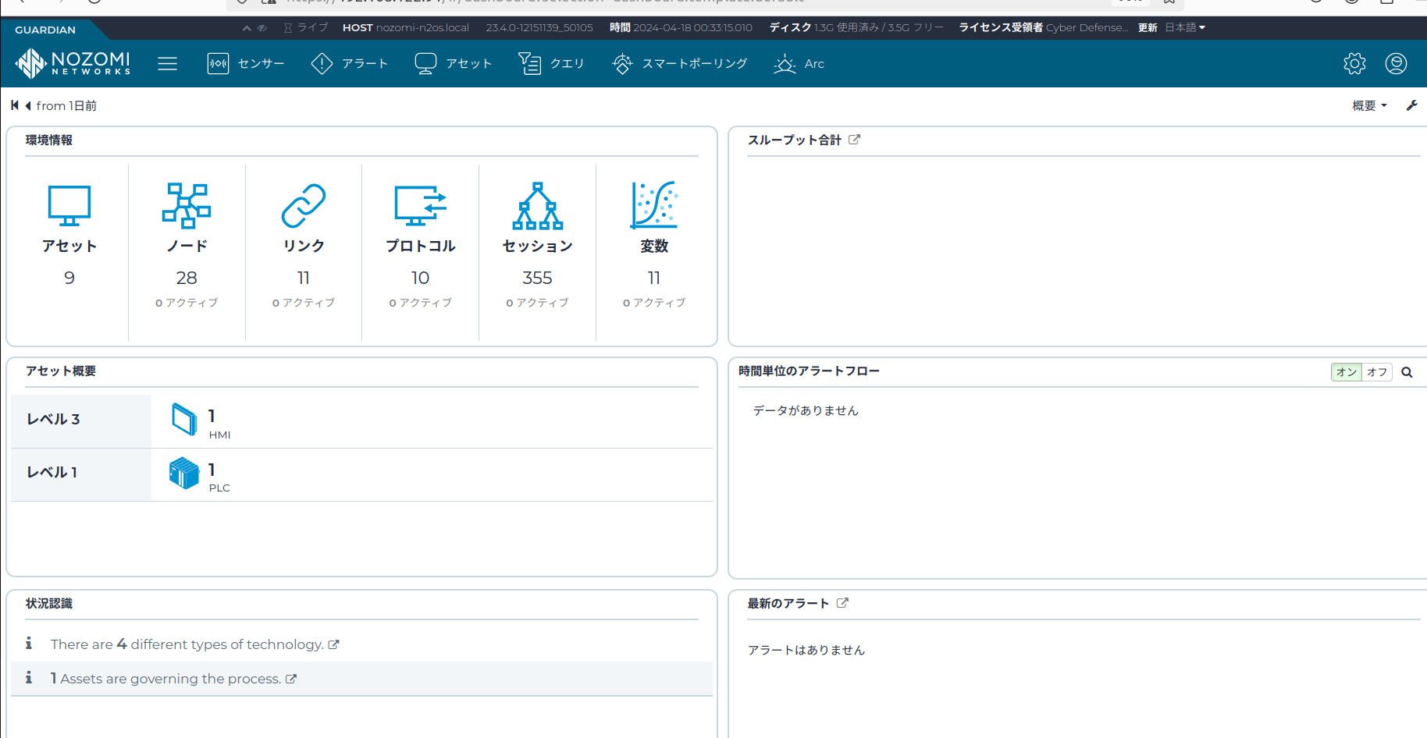The image size is (1427, 738).
Task: Click the wrench dashboard edit icon
Action: tap(1411, 105)
